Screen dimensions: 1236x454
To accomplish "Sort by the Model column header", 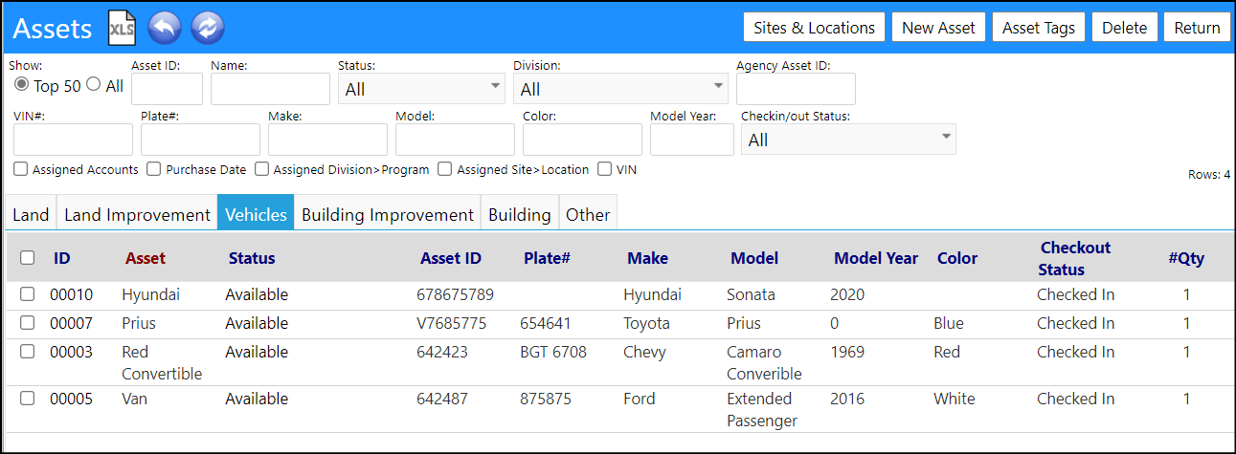I will click(754, 258).
